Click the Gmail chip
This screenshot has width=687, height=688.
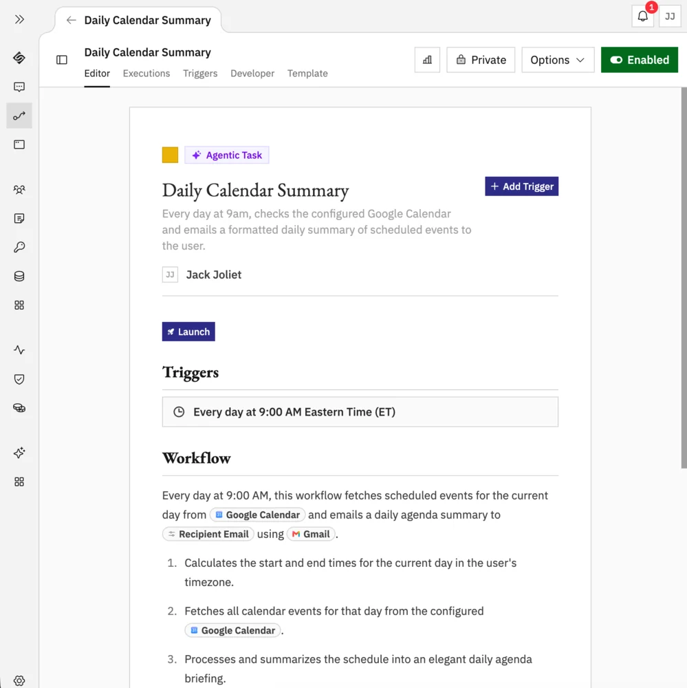pos(311,534)
